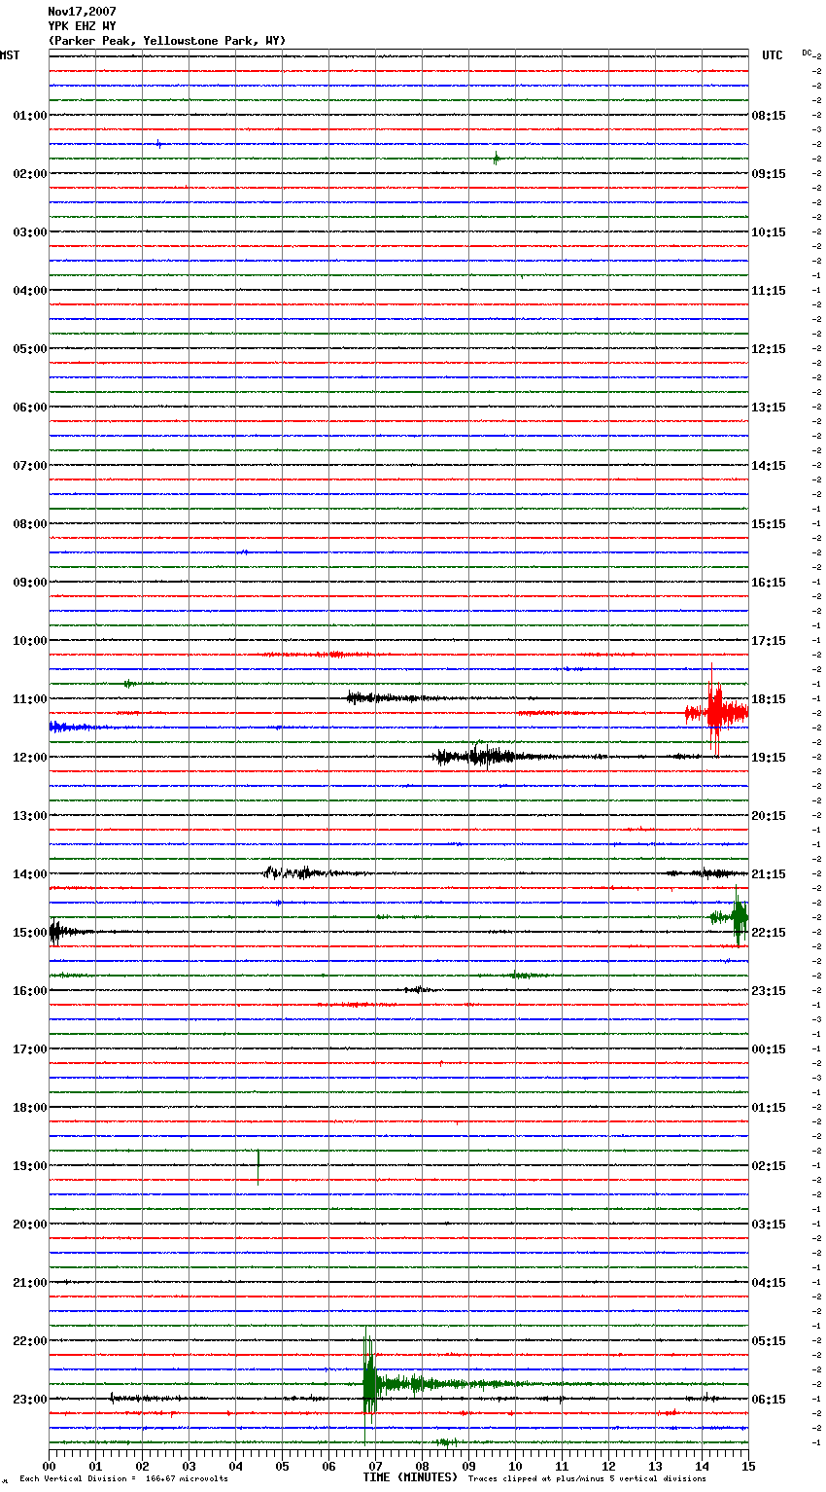The height and width of the screenshot is (1492, 826).
Task: Click the 20:15 UTC time label
Action: [x=769, y=816]
